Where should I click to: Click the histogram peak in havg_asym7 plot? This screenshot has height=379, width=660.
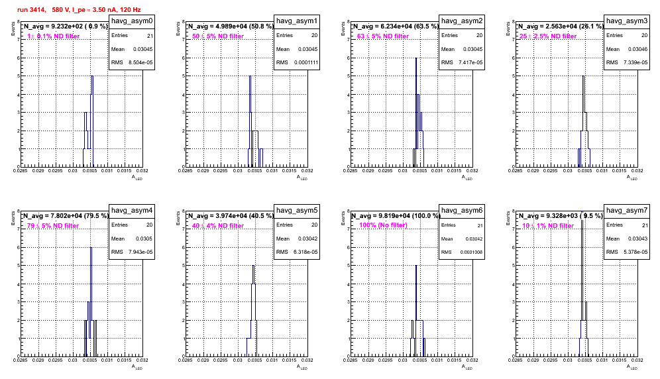click(582, 213)
